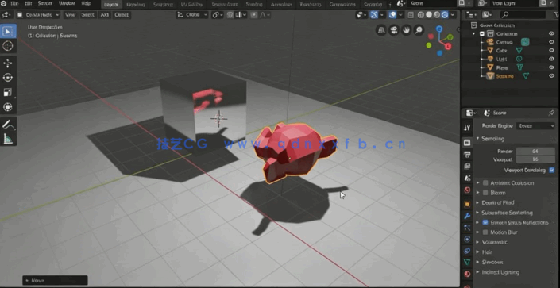Collapse the Collection in outliner

pyautogui.click(x=474, y=33)
